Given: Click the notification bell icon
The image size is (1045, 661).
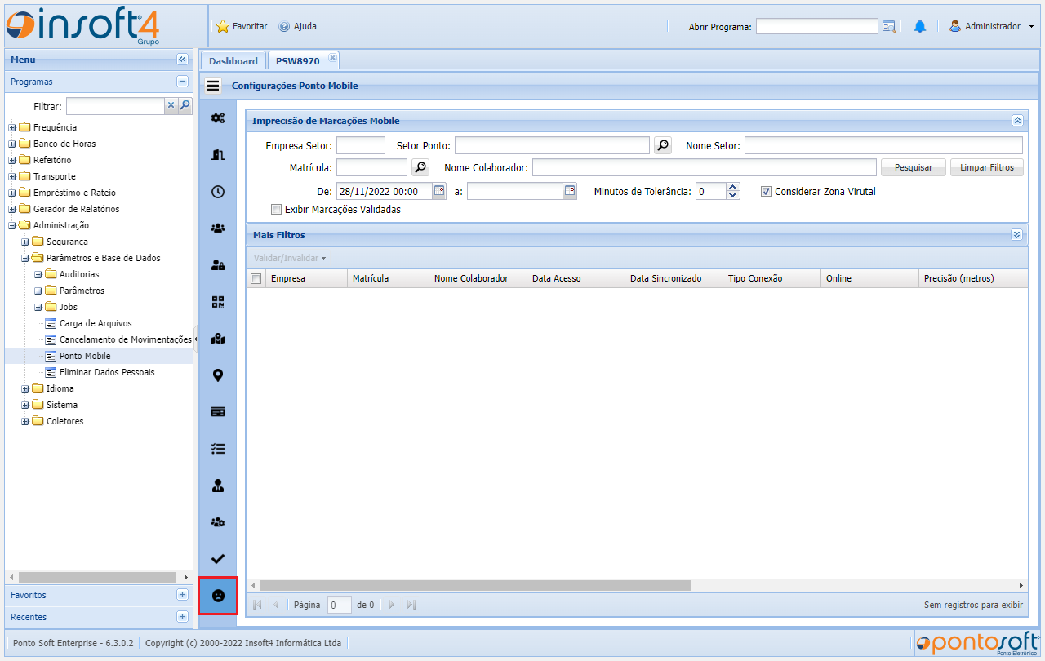Looking at the screenshot, I should (x=920, y=26).
